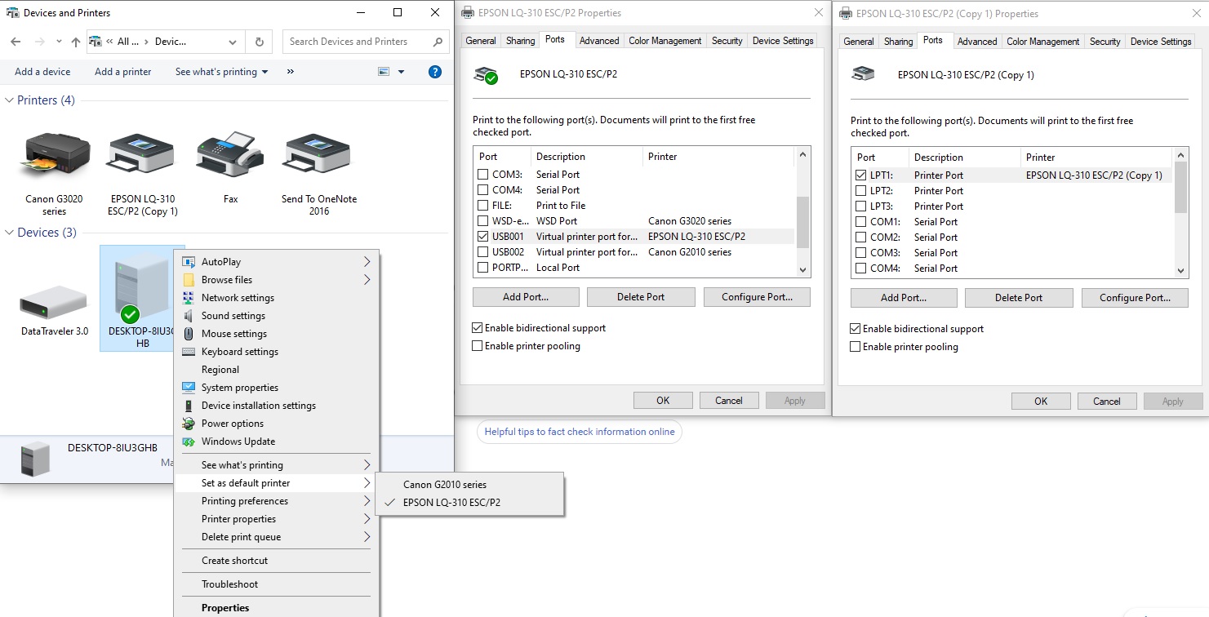Show more toolbar commands chevron
The width and height of the screenshot is (1209, 617).
pyautogui.click(x=291, y=72)
